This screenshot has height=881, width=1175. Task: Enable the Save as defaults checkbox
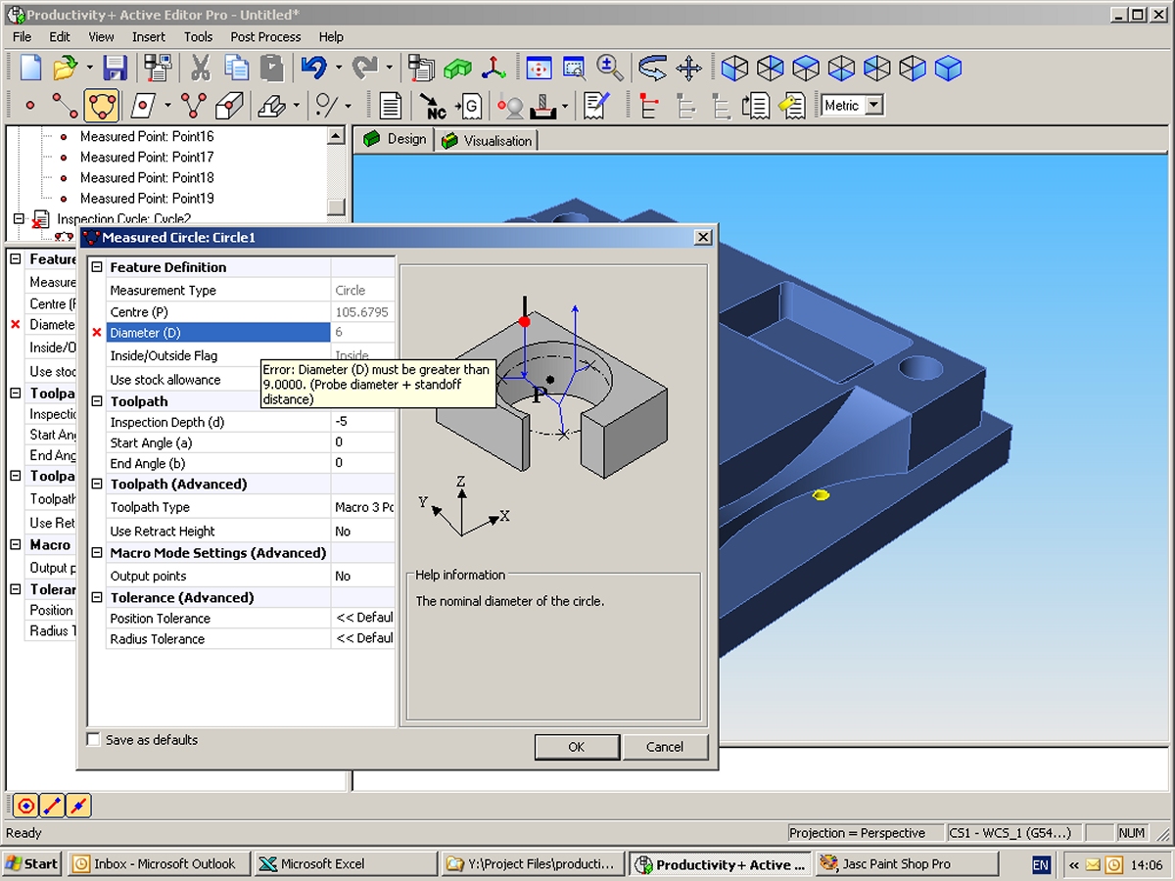94,740
